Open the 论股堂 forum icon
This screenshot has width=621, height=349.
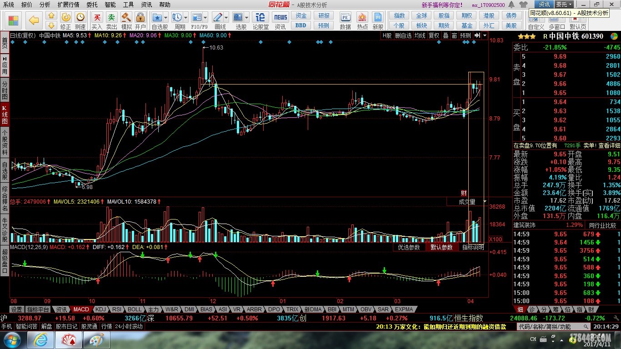pos(260,17)
